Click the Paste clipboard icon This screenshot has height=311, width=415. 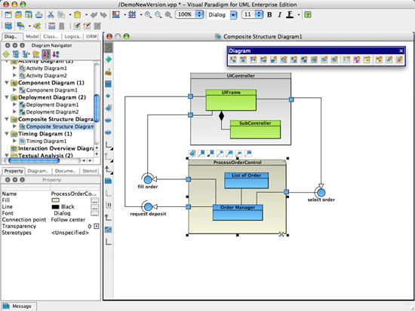click(77, 15)
